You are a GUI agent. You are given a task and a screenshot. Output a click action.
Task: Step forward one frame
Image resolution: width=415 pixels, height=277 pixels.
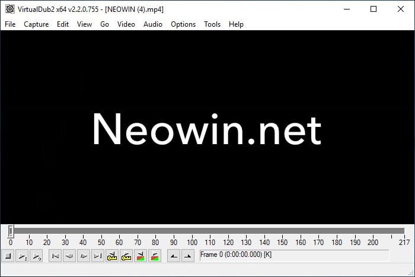84,256
